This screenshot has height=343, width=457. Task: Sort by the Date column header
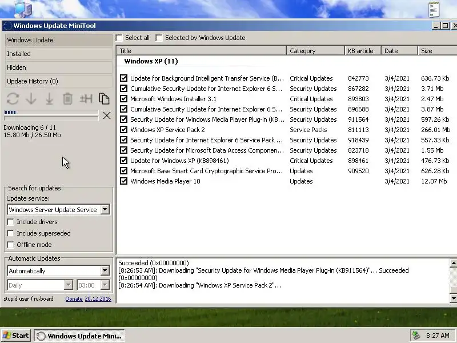click(399, 51)
